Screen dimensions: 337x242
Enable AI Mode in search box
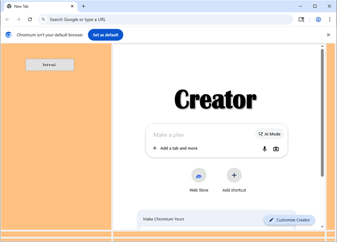click(269, 134)
